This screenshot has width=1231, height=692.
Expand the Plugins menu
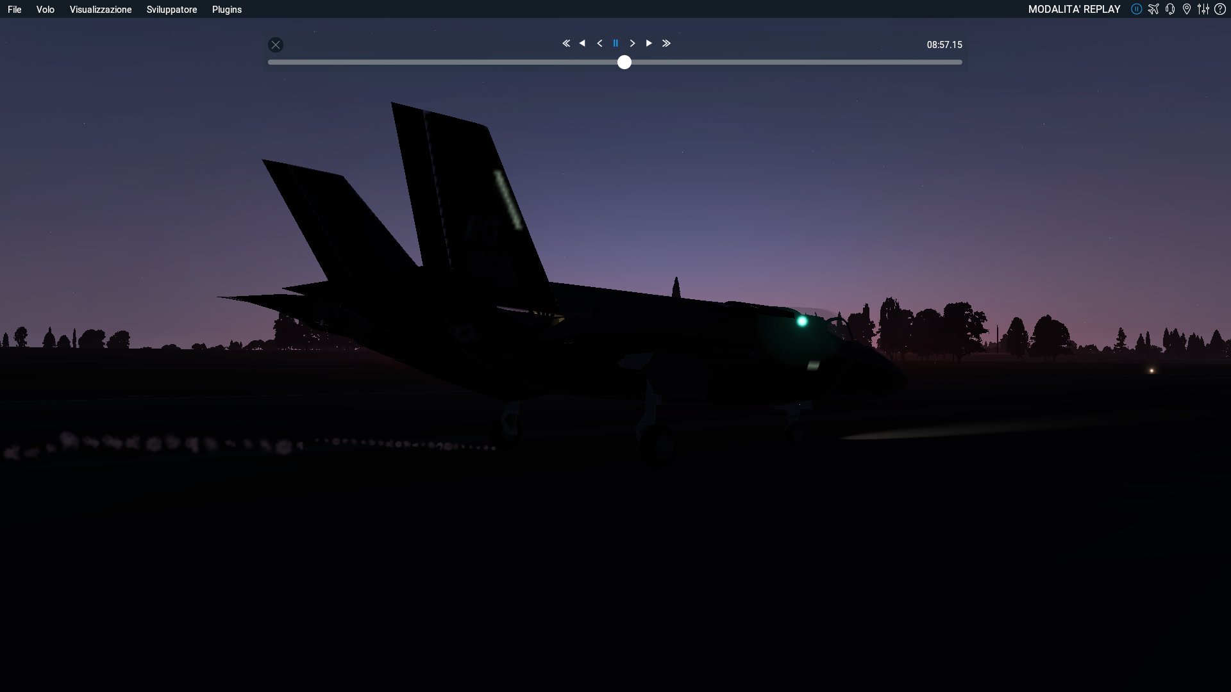(227, 10)
